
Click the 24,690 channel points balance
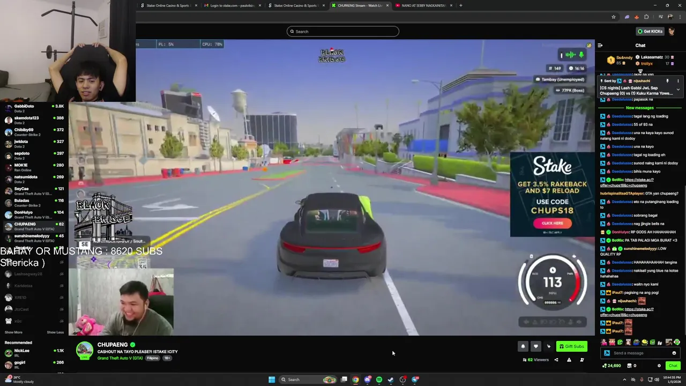(x=612, y=366)
